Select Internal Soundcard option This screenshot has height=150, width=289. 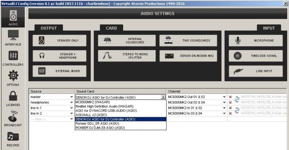click(127, 40)
